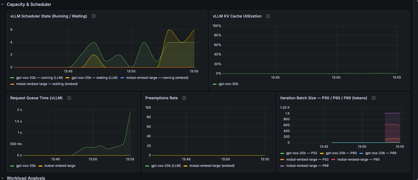Toggle gpt-oss-20b — running (LLM) series
Image resolution: width=418 pixels, height=180 pixels.
[x=39, y=78]
